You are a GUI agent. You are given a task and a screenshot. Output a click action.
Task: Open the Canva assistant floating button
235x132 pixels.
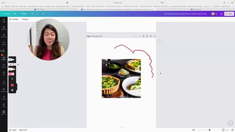(x=230, y=123)
